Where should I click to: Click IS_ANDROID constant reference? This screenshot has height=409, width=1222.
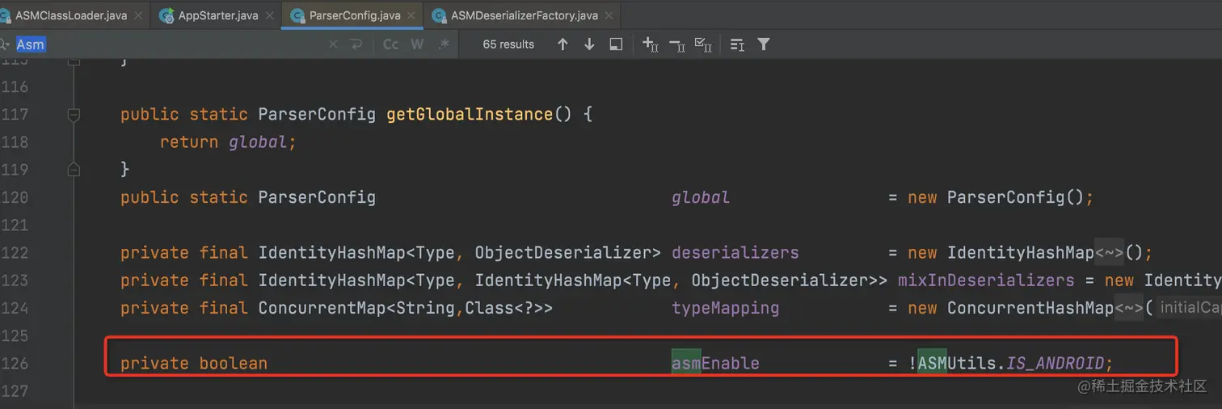point(1055,363)
